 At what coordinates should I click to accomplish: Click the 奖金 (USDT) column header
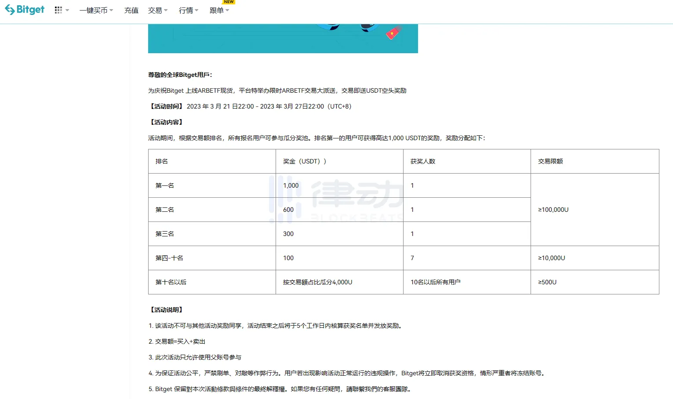[304, 161]
